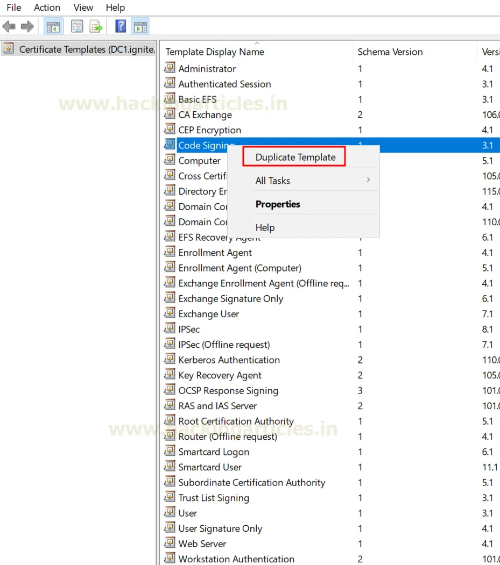Open the blue Help toolbar icon

121,26
